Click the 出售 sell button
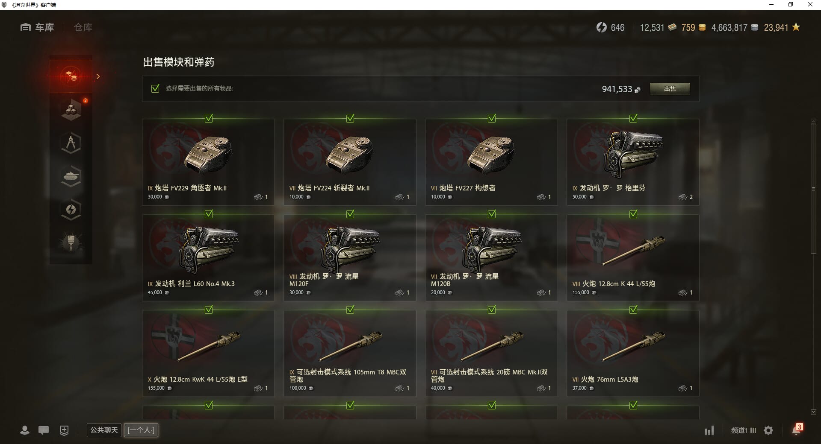This screenshot has width=821, height=444. [x=670, y=89]
